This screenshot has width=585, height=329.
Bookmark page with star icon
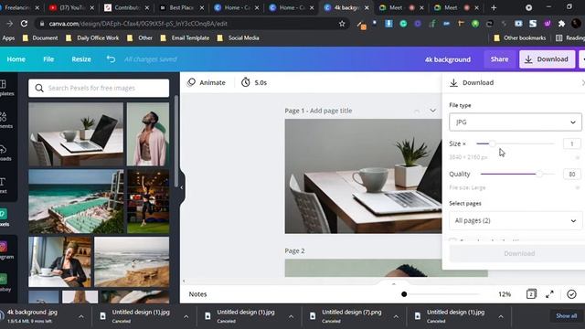pos(342,24)
